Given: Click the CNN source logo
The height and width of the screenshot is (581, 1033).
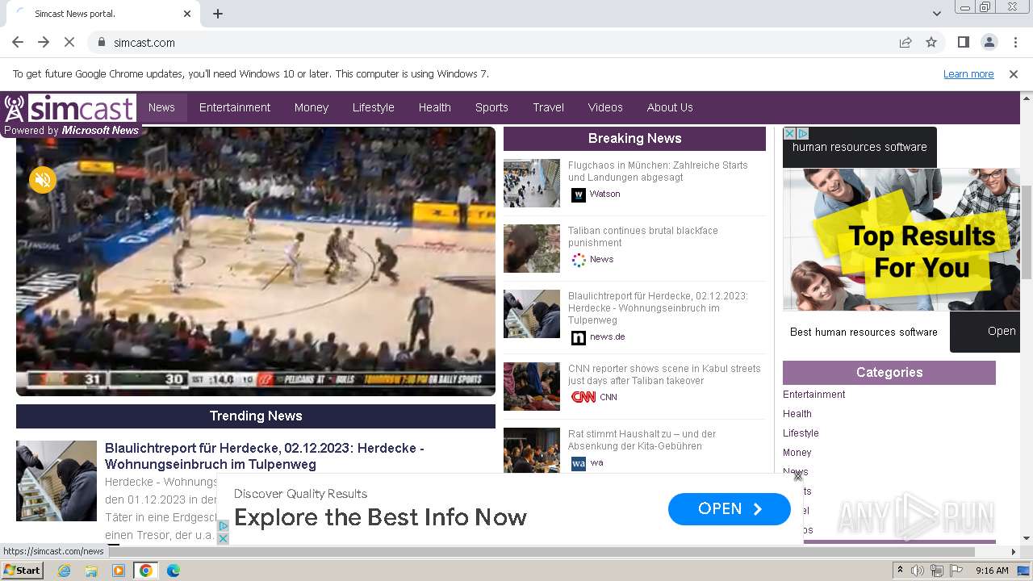Looking at the screenshot, I should [x=583, y=397].
